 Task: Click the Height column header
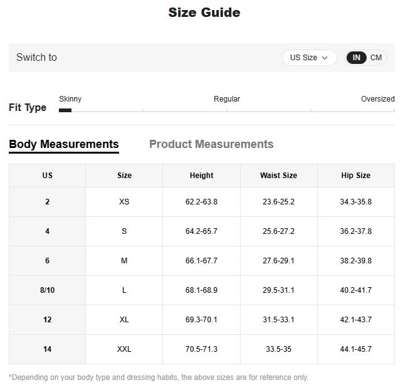click(x=201, y=176)
